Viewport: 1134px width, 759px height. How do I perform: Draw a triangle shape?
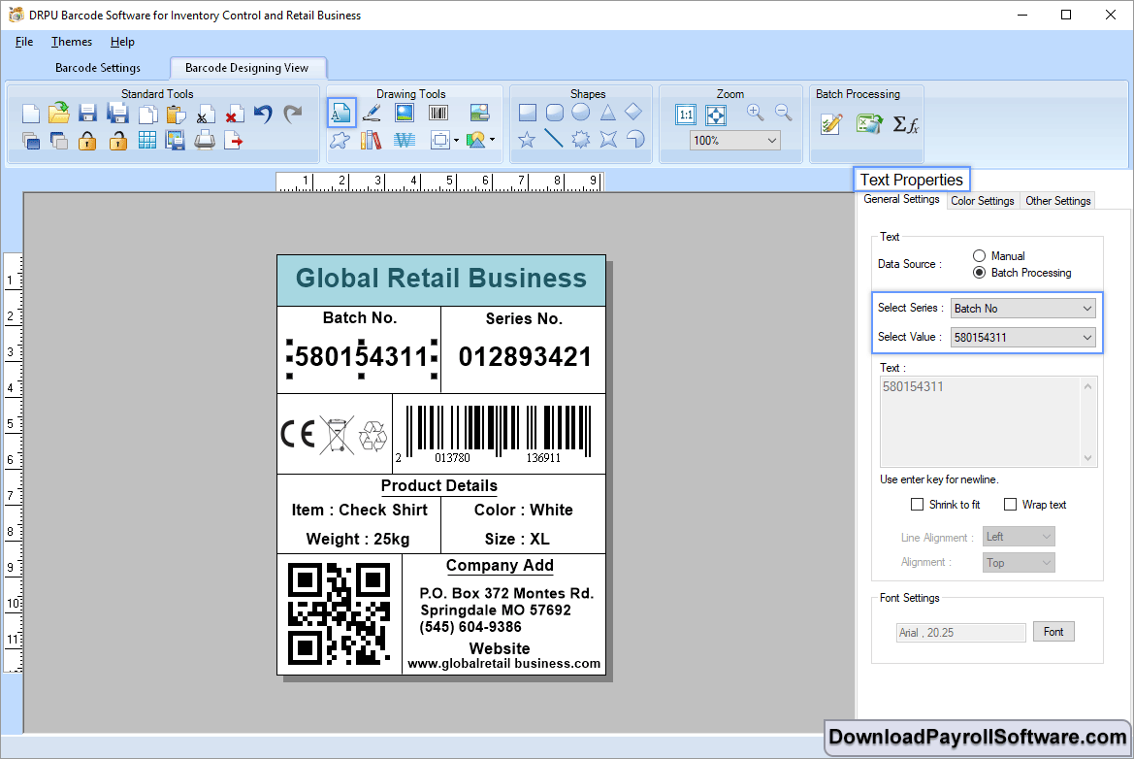click(607, 113)
